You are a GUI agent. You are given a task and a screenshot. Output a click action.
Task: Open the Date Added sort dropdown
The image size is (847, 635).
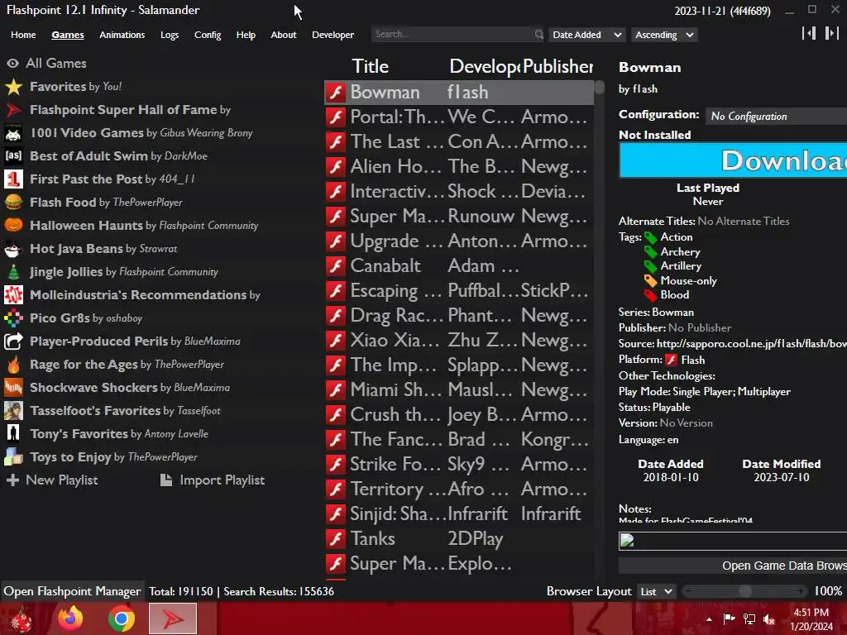coord(586,35)
